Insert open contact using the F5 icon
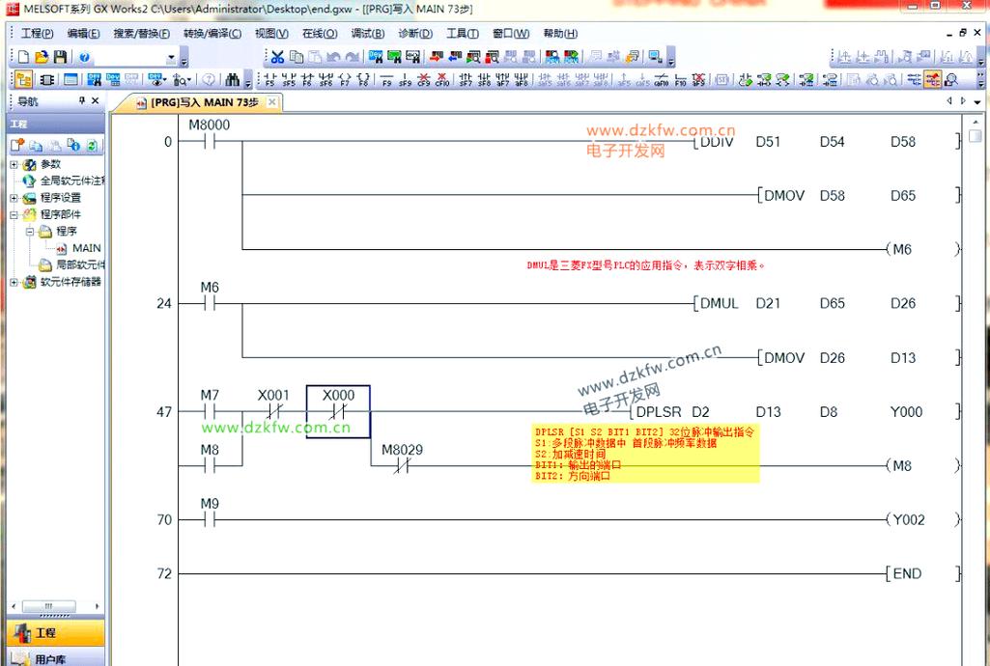The width and height of the screenshot is (990, 666). click(x=270, y=79)
